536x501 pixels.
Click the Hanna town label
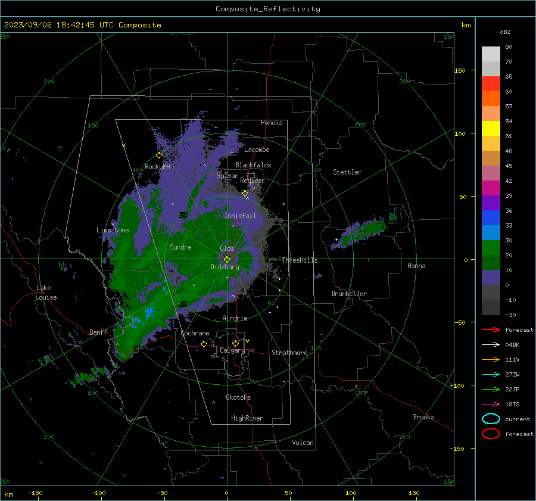point(416,266)
